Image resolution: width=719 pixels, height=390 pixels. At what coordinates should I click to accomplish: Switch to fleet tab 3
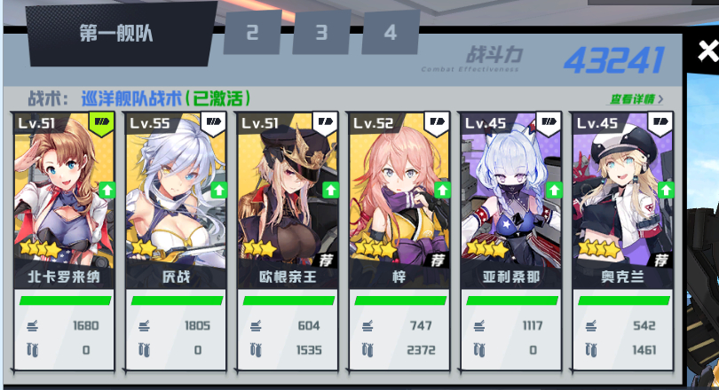tap(321, 33)
